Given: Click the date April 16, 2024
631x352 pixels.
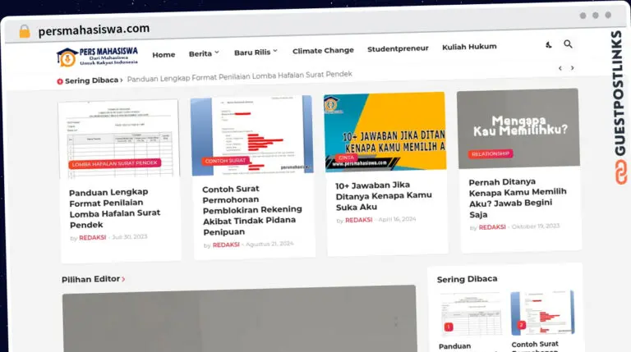Looking at the screenshot, I should pos(397,219).
